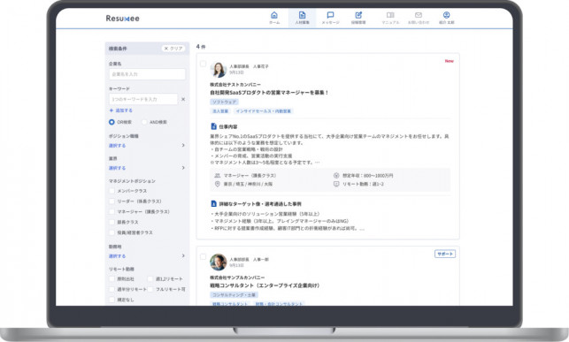This screenshot has height=342, width=569.
Task: Click the サポート badge on second card
Action: [445, 254]
